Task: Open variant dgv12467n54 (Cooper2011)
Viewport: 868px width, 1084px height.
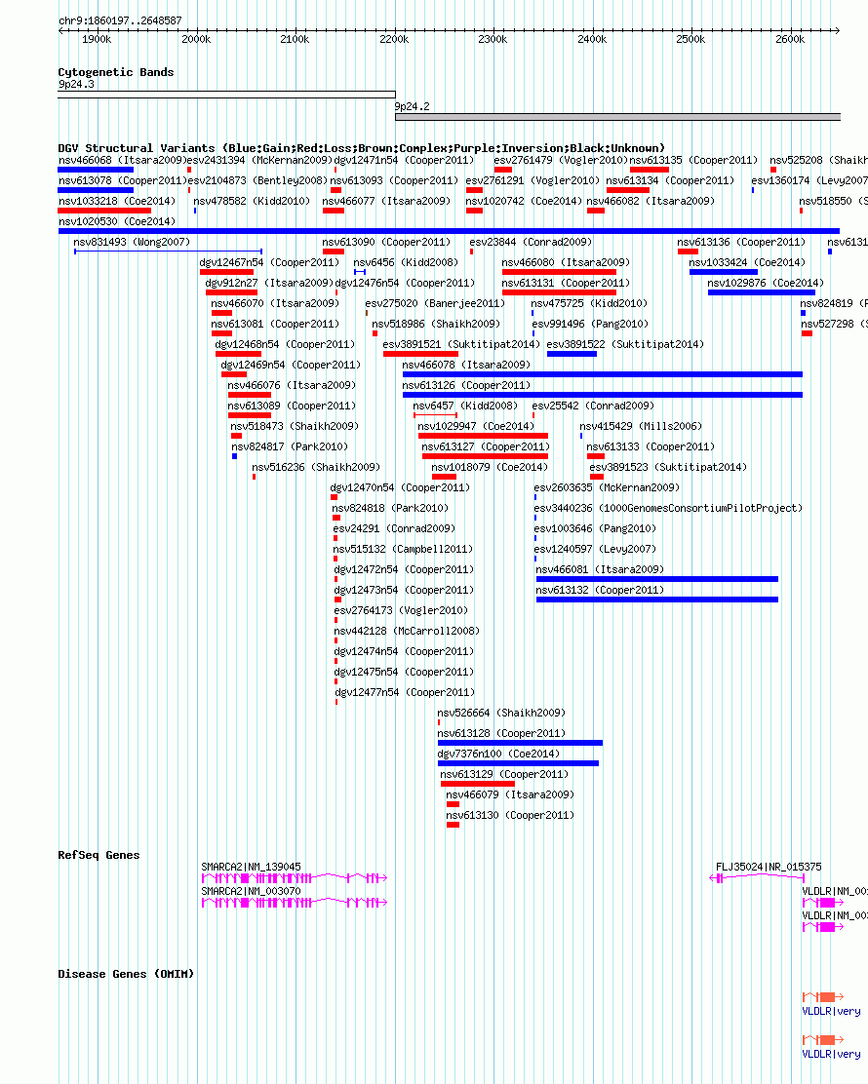Action: (x=270, y=262)
